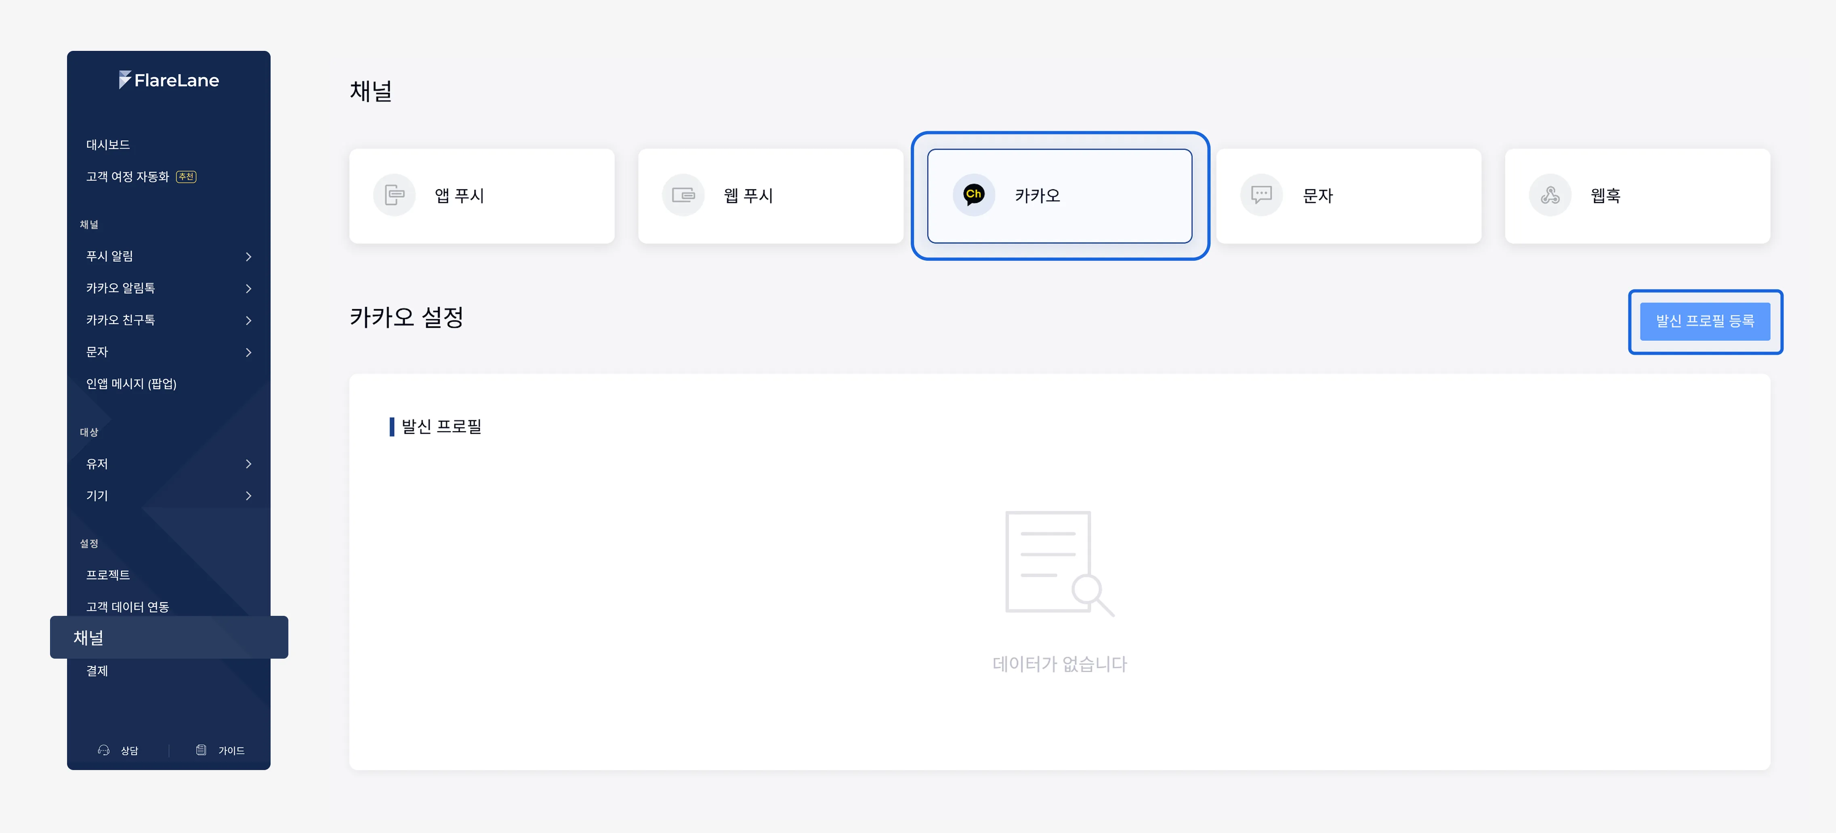The height and width of the screenshot is (833, 1836).
Task: Click the 추천 badge next to 고객 여정 자동화
Action: click(x=186, y=176)
